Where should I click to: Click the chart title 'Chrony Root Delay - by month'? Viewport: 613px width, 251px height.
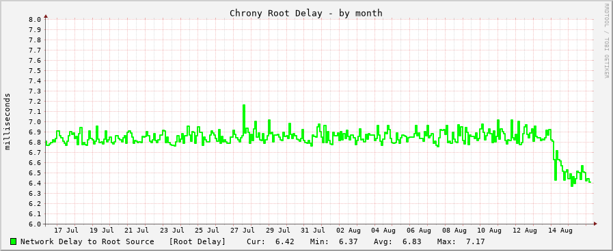point(305,13)
